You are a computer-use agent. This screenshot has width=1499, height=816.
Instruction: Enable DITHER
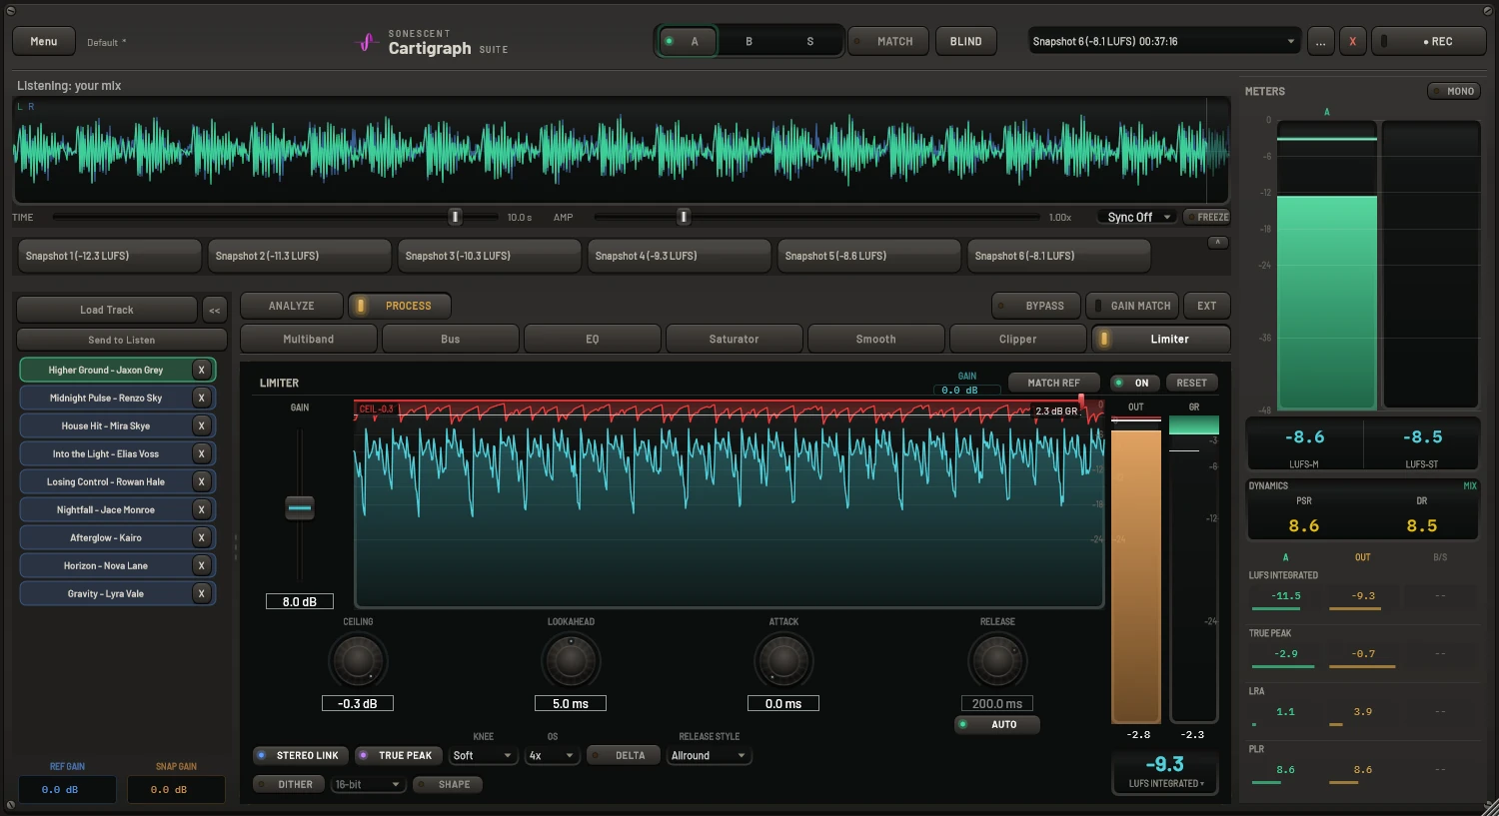pyautogui.click(x=289, y=784)
